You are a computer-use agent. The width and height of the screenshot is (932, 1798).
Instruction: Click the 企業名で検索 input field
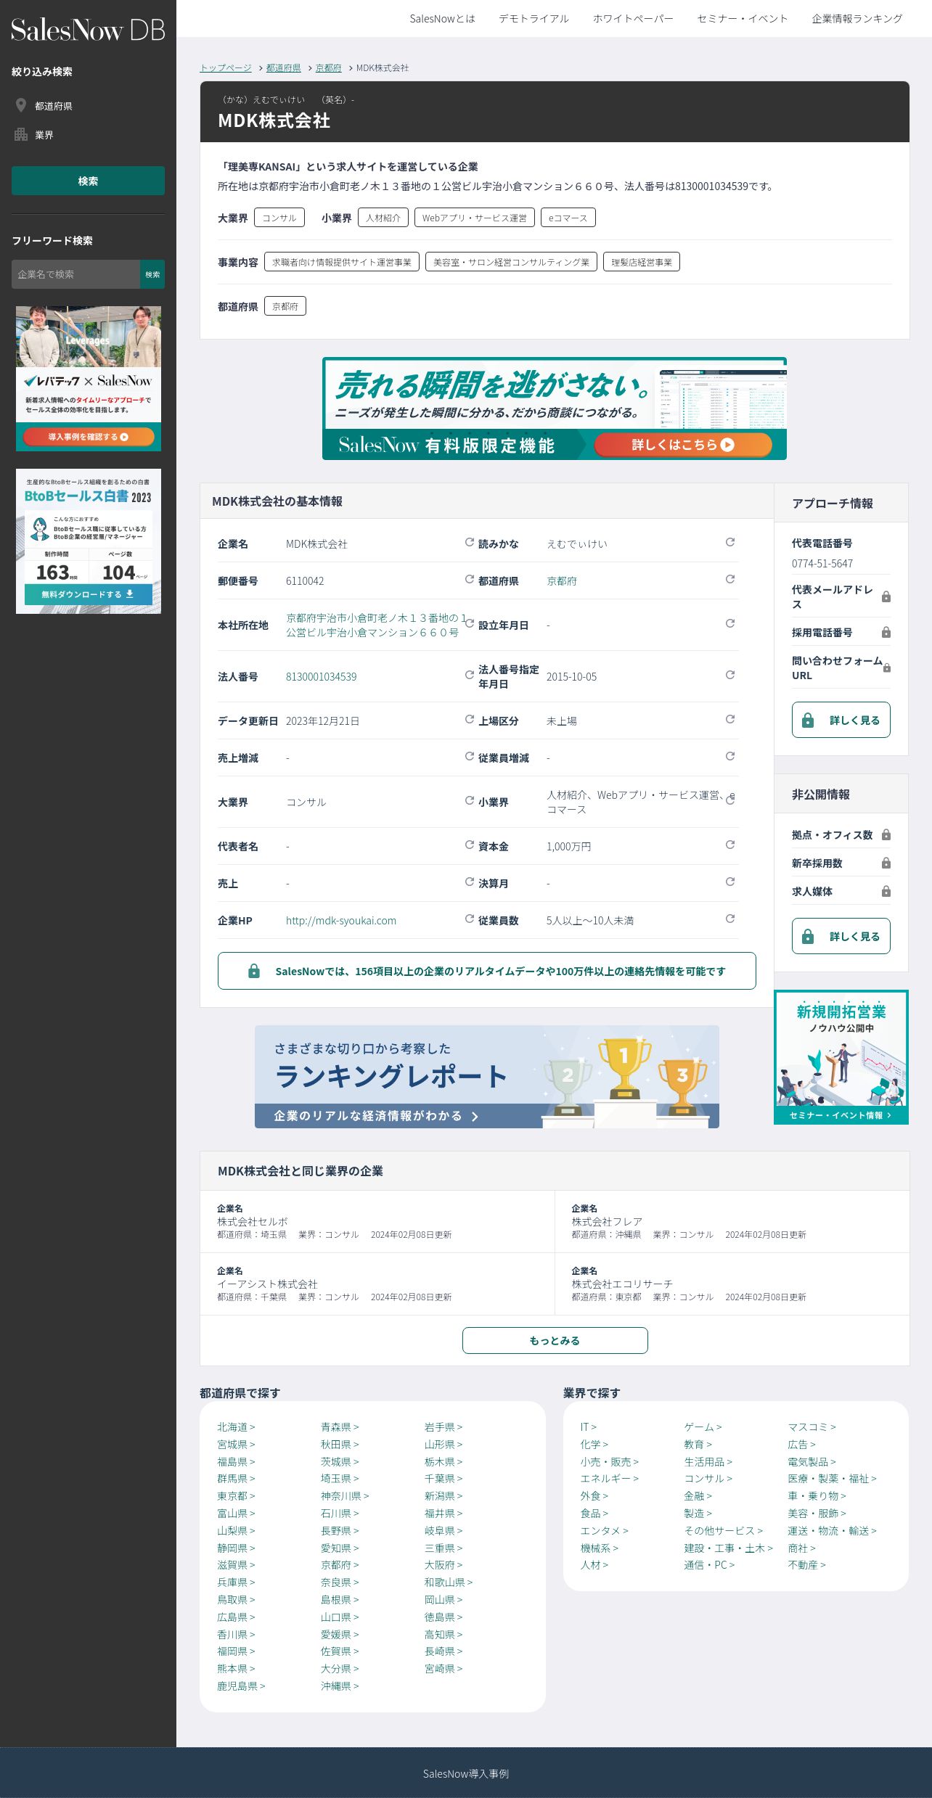(x=75, y=274)
